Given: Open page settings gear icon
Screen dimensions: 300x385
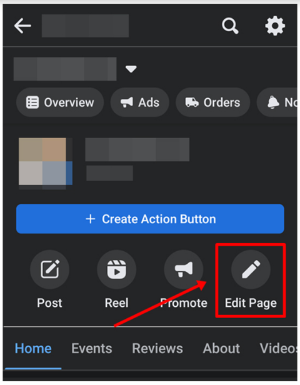Looking at the screenshot, I should pyautogui.click(x=275, y=26).
